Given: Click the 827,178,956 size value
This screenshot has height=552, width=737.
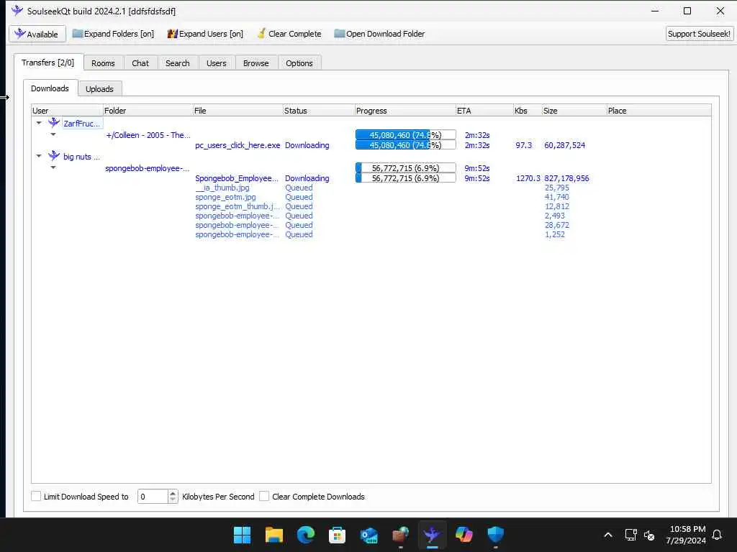Looking at the screenshot, I should [566, 178].
